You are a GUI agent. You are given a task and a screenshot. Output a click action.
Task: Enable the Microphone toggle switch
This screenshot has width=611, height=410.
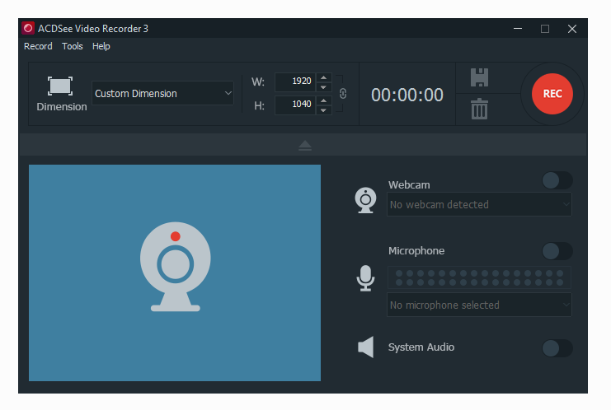tap(557, 251)
